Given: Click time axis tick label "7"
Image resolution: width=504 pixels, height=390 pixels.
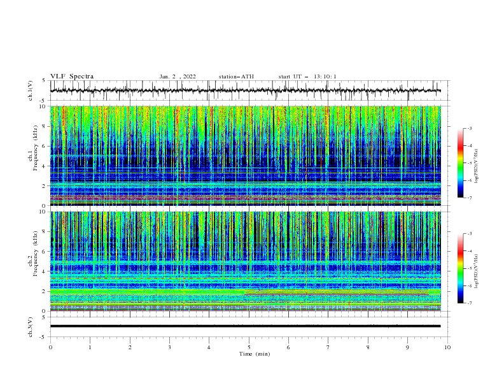Looking at the screenshot, I should (x=328, y=347).
